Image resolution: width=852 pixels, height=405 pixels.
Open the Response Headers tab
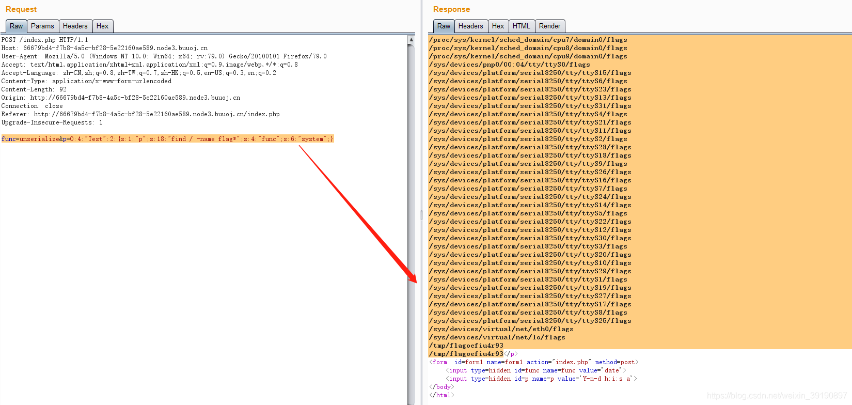point(471,26)
